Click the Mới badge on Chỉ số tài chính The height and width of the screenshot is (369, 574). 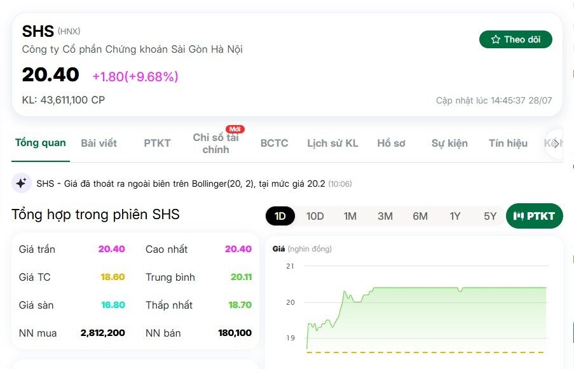(x=235, y=129)
